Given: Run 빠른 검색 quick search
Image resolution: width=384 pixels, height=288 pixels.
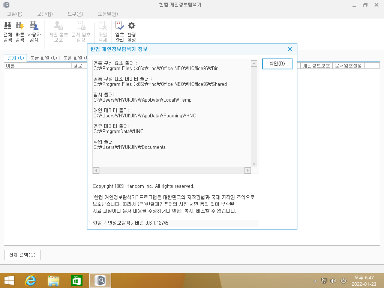Looking at the screenshot, I should coord(19,31).
